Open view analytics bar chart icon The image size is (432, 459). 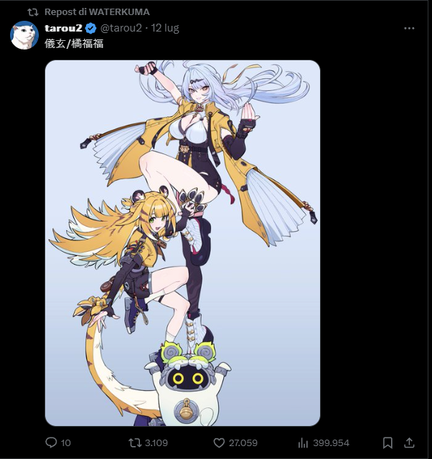pyautogui.click(x=303, y=443)
